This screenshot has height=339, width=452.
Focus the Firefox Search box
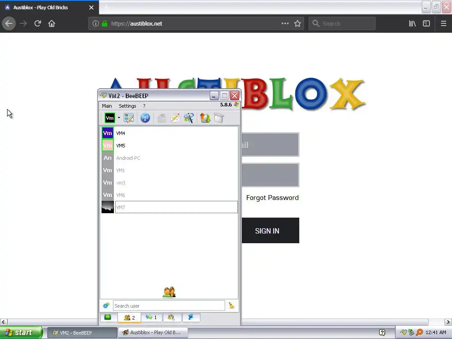coord(342,24)
